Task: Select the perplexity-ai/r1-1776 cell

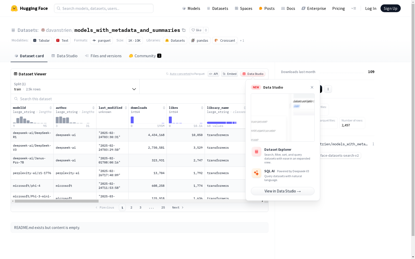Action: coord(32,173)
